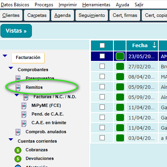Click the C.A.E. en trámite document icon
167x167 pixels.
[24, 123]
